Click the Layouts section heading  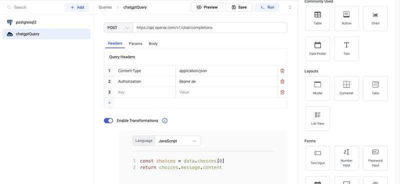click(x=311, y=71)
